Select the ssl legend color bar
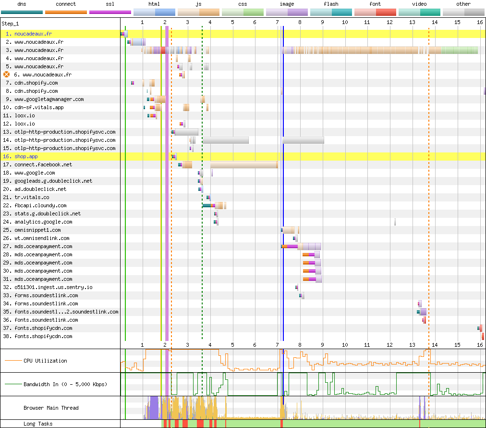The image size is (486, 428). 110,13
